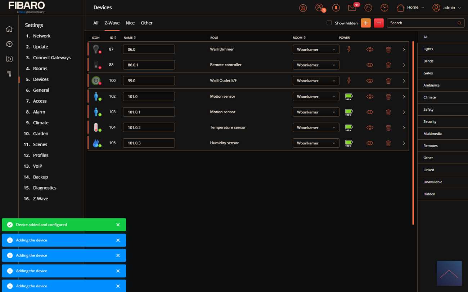The width and height of the screenshot is (468, 292).
Task: Click the weather cloud icon in header
Action: 368,8
